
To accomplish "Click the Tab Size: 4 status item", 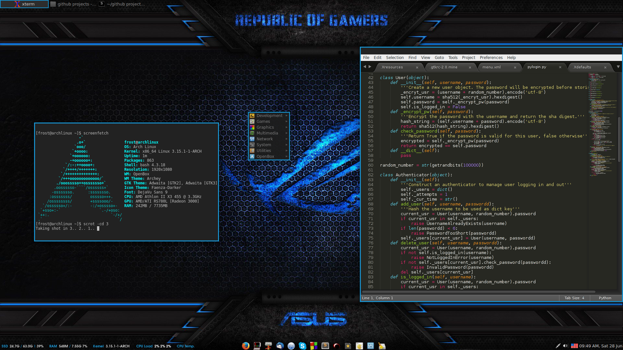I will coord(574,298).
